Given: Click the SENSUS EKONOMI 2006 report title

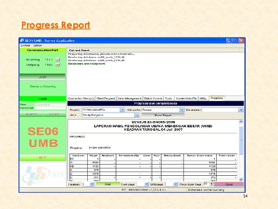Looking at the screenshot, I should (x=153, y=122).
